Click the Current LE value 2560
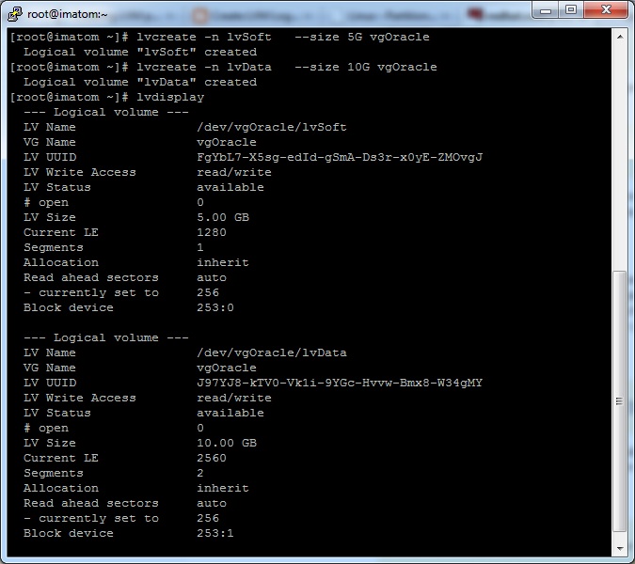The width and height of the screenshot is (635, 564). point(212,458)
